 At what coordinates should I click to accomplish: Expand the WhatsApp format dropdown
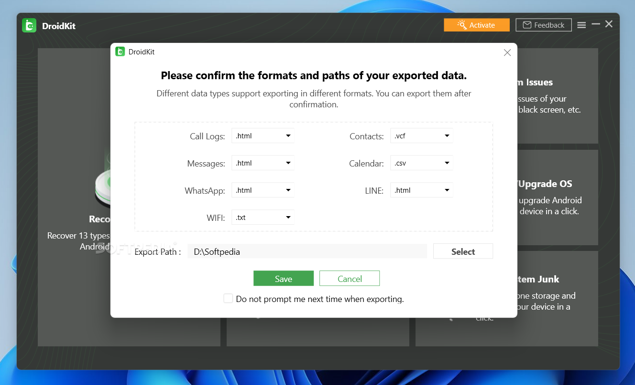263,190
